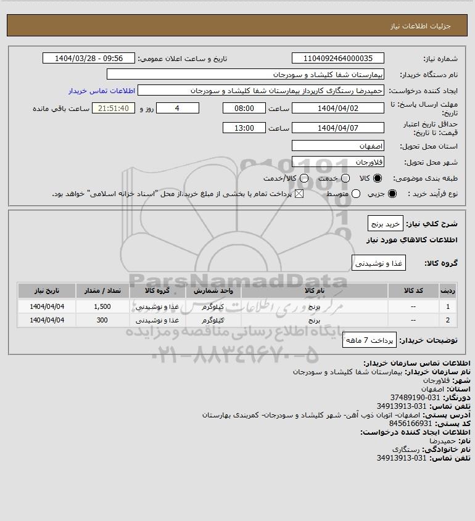Toggle the اسناد خزانه اسلامی payment checkbox
Screen dimensions: 475x521
point(299,194)
